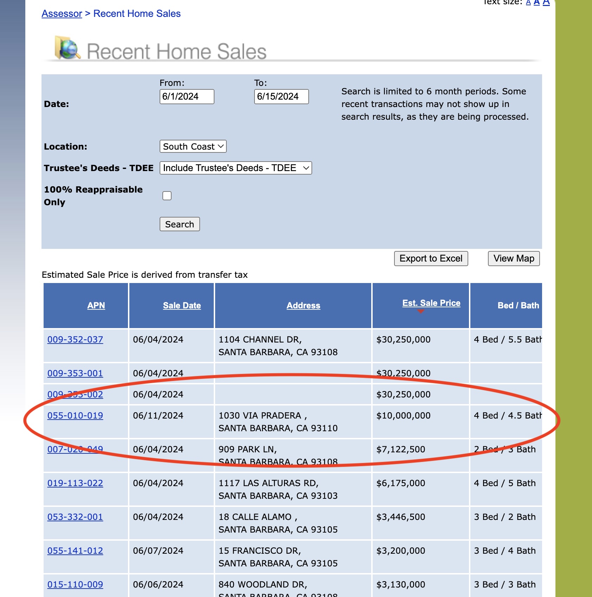The width and height of the screenshot is (592, 597).
Task: Select the medium text size A
Action: [536, 3]
